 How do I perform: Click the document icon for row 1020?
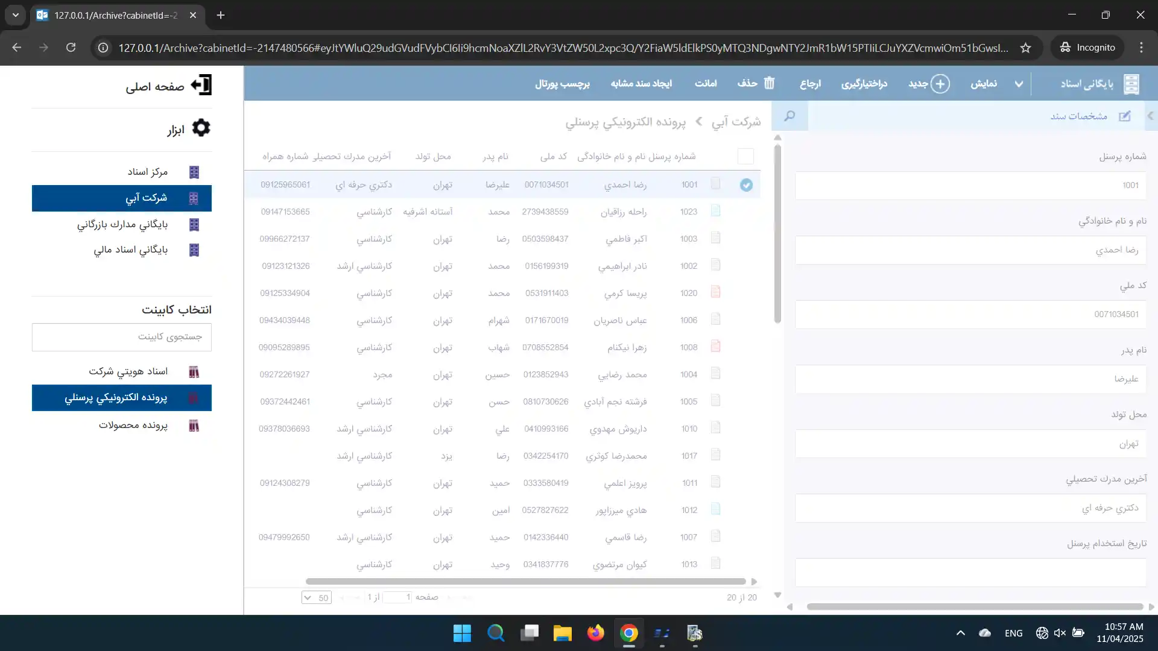[715, 292]
